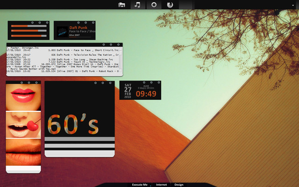Click the Daft Punk track title
The height and width of the screenshot is (187, 299).
coord(78,28)
